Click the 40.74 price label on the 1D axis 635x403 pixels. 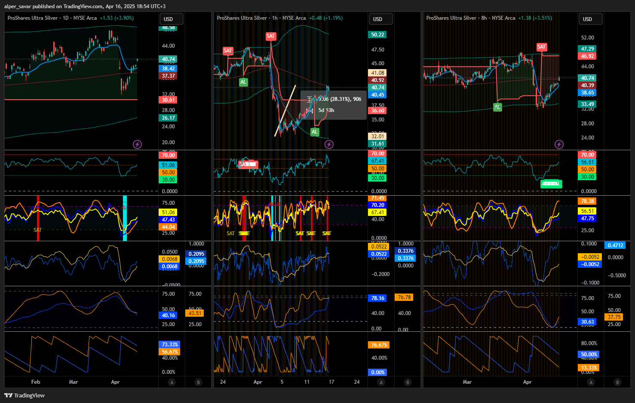pos(168,59)
